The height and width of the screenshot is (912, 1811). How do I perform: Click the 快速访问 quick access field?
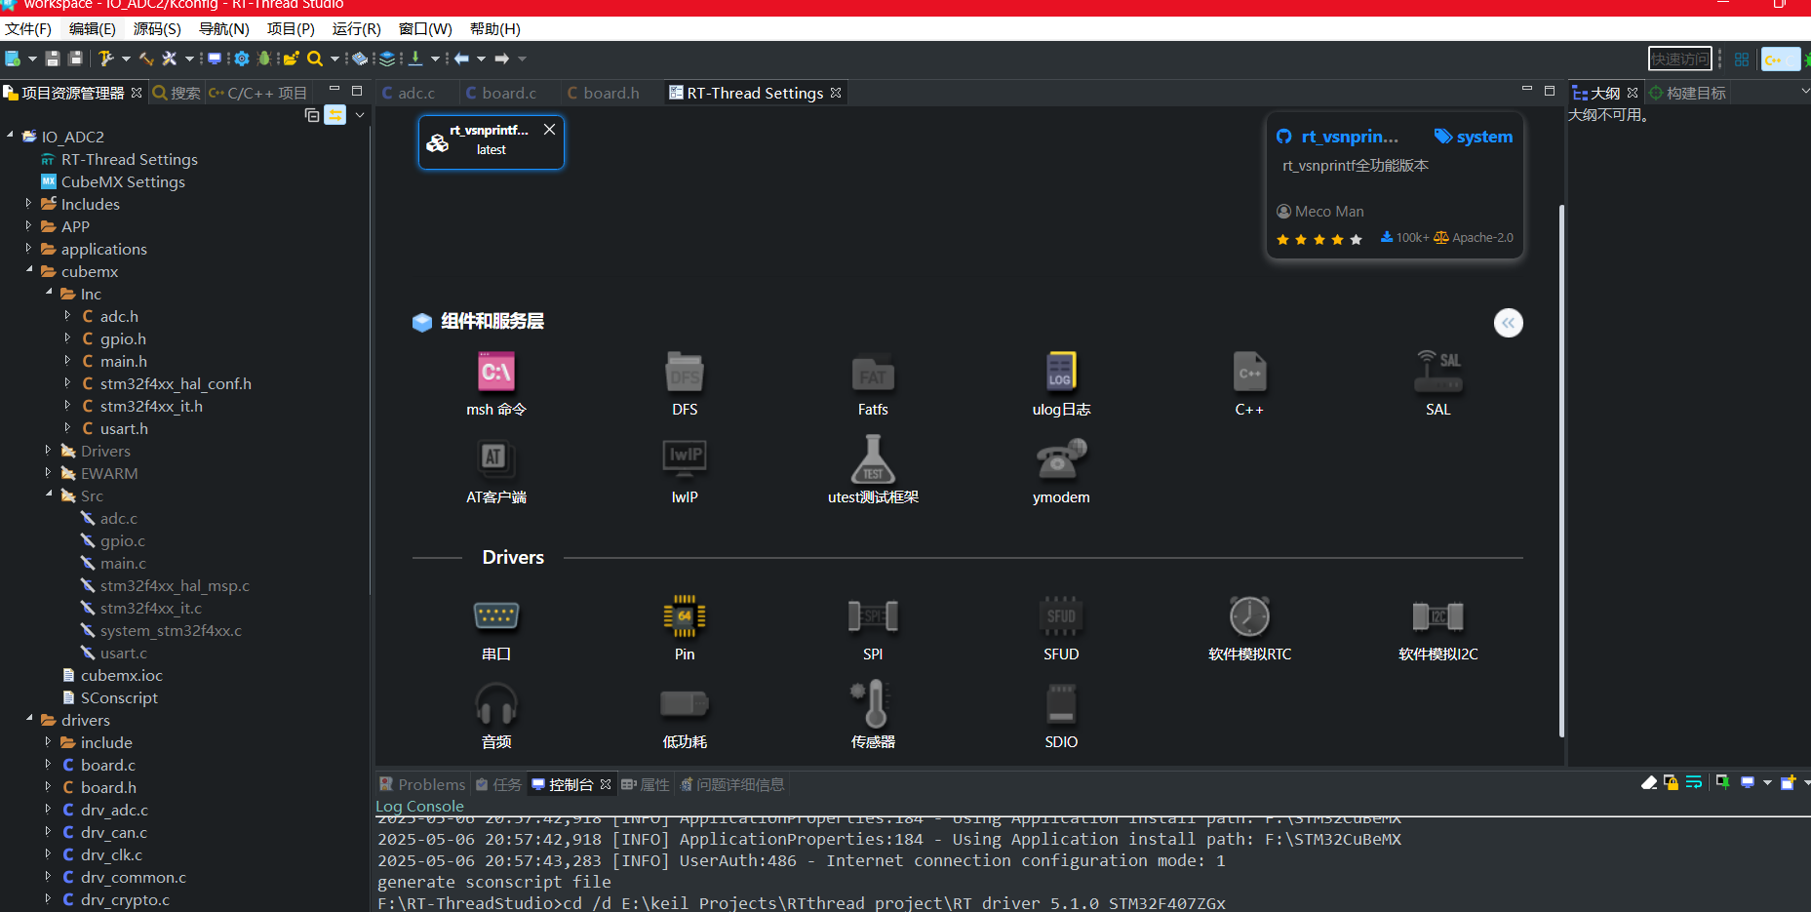(x=1679, y=59)
